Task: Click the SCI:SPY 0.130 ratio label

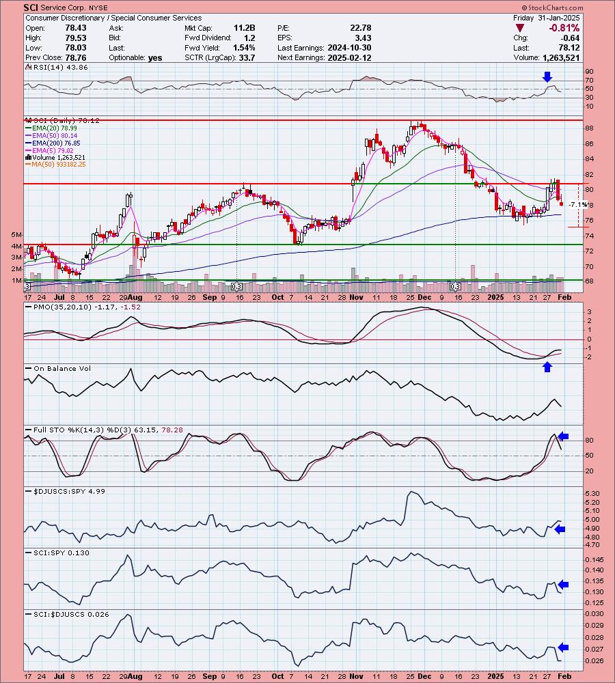Action: [61, 553]
